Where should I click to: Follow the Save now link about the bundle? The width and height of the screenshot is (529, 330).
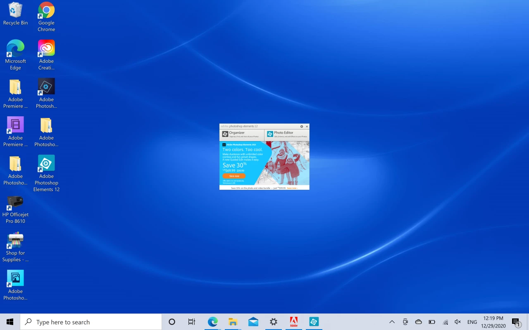(292, 188)
